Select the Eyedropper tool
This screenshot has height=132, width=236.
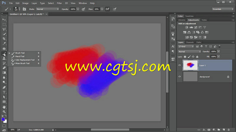tap(4, 43)
